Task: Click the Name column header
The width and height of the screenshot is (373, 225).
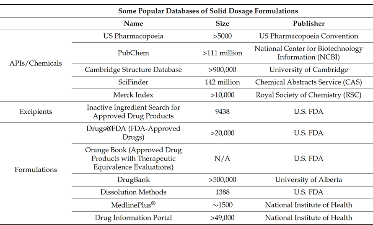Action: pyautogui.click(x=133, y=23)
